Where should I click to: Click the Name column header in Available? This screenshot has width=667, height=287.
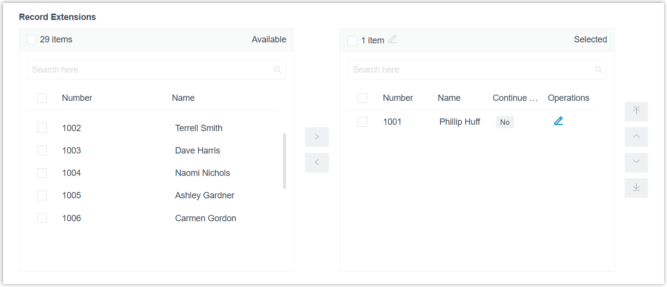183,98
